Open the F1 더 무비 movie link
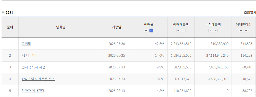256x97 pixels. [x=29, y=56]
